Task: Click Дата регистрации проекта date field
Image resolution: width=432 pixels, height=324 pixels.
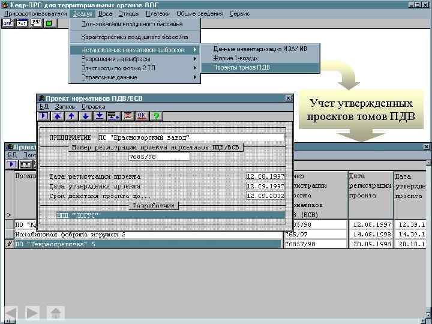Action: point(265,176)
